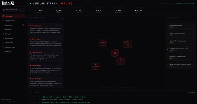Select the US-EAST-1 region node

(127, 44)
